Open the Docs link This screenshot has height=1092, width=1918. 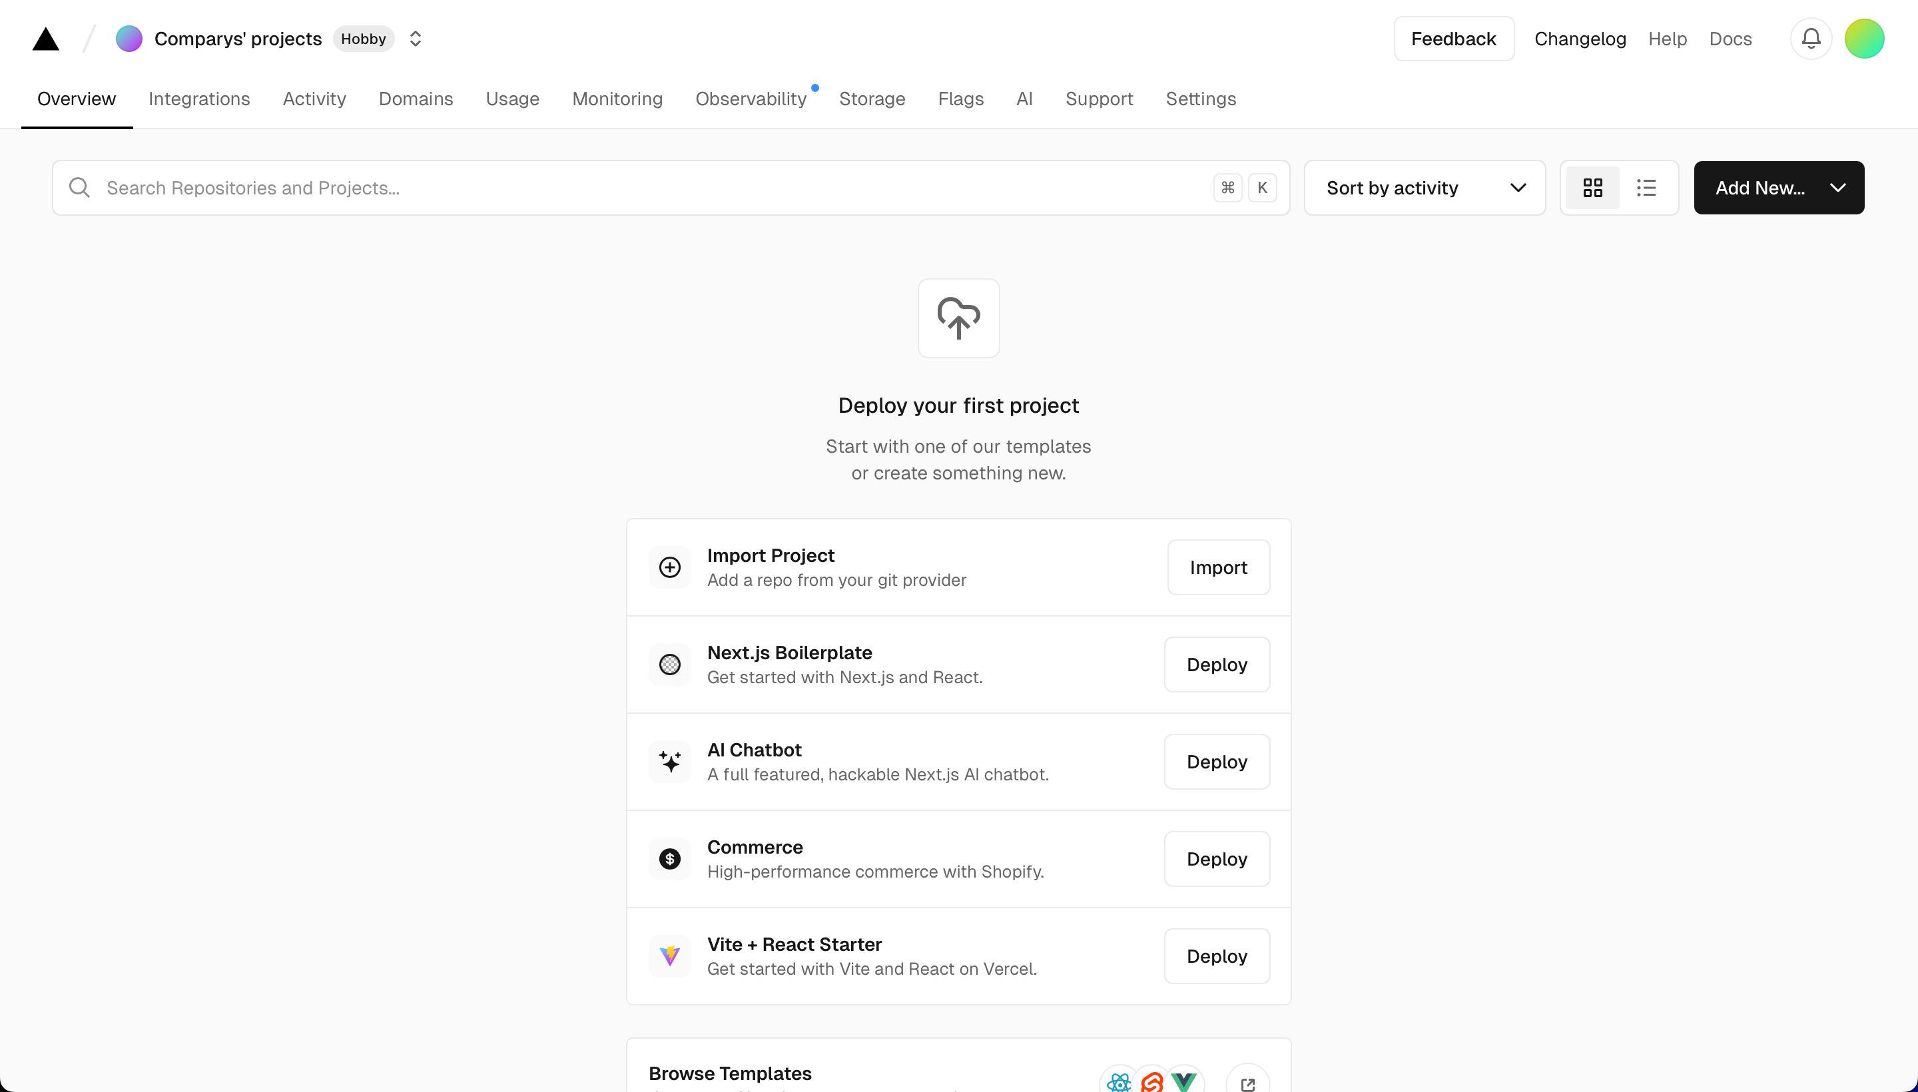[1730, 38]
